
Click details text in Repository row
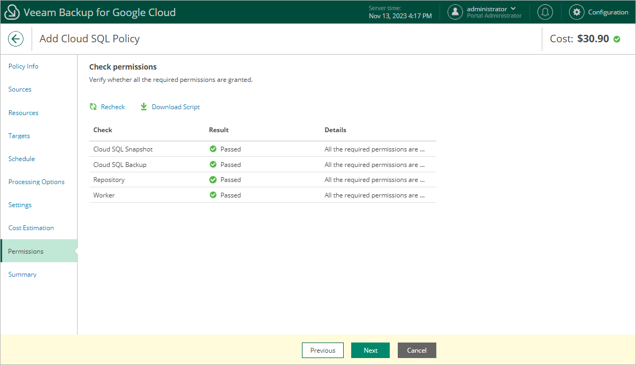click(374, 180)
